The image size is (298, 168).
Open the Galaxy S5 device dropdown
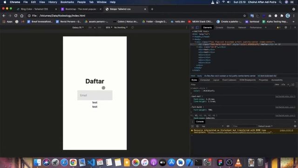click(x=78, y=28)
